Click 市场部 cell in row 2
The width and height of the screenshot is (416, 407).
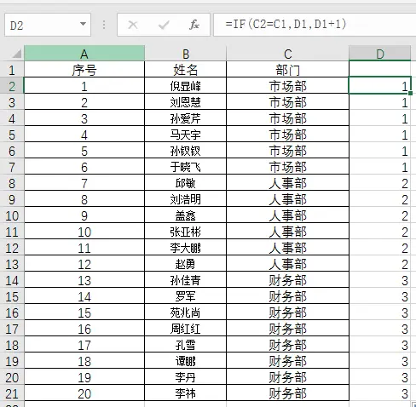[287, 86]
